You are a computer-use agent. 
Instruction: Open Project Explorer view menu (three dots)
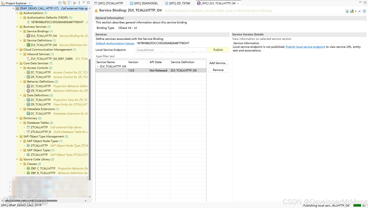tap(79, 3)
